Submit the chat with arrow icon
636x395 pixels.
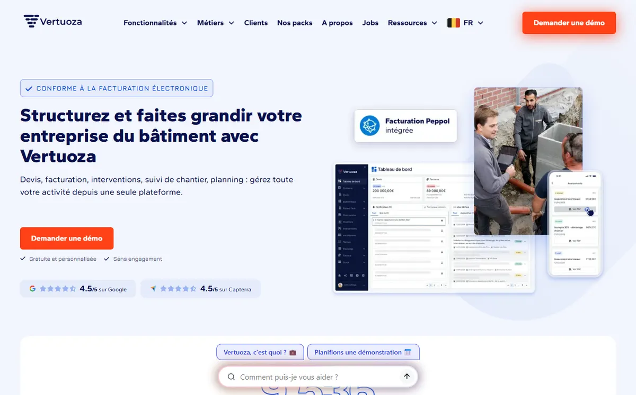407,376
